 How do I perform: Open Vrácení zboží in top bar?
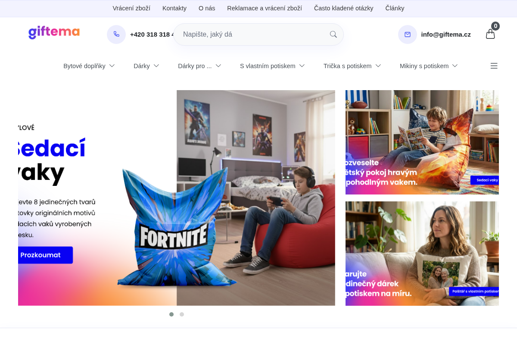tap(131, 8)
